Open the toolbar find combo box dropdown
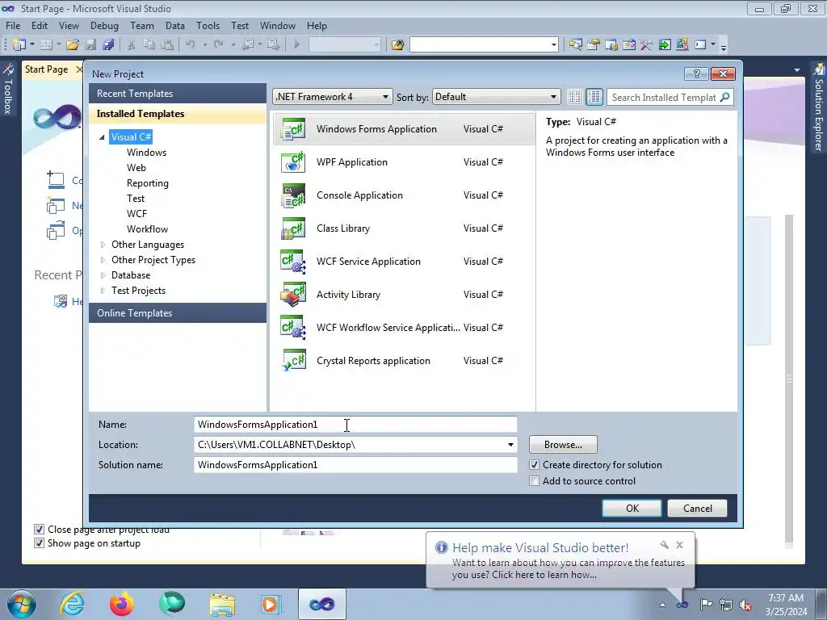The image size is (827, 620). pos(553,45)
